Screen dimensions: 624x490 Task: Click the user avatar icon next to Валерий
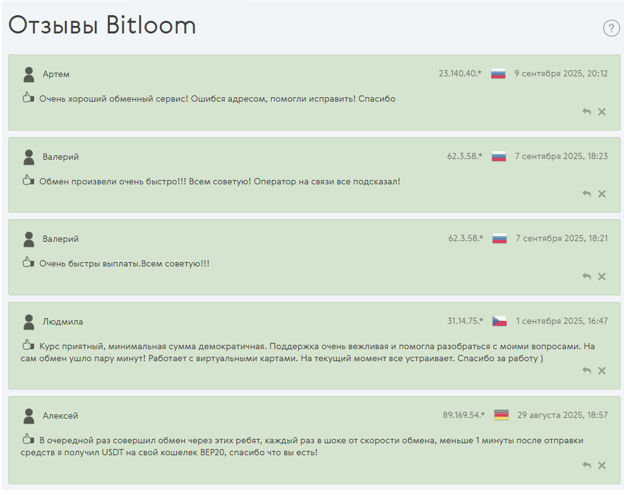[x=28, y=155]
